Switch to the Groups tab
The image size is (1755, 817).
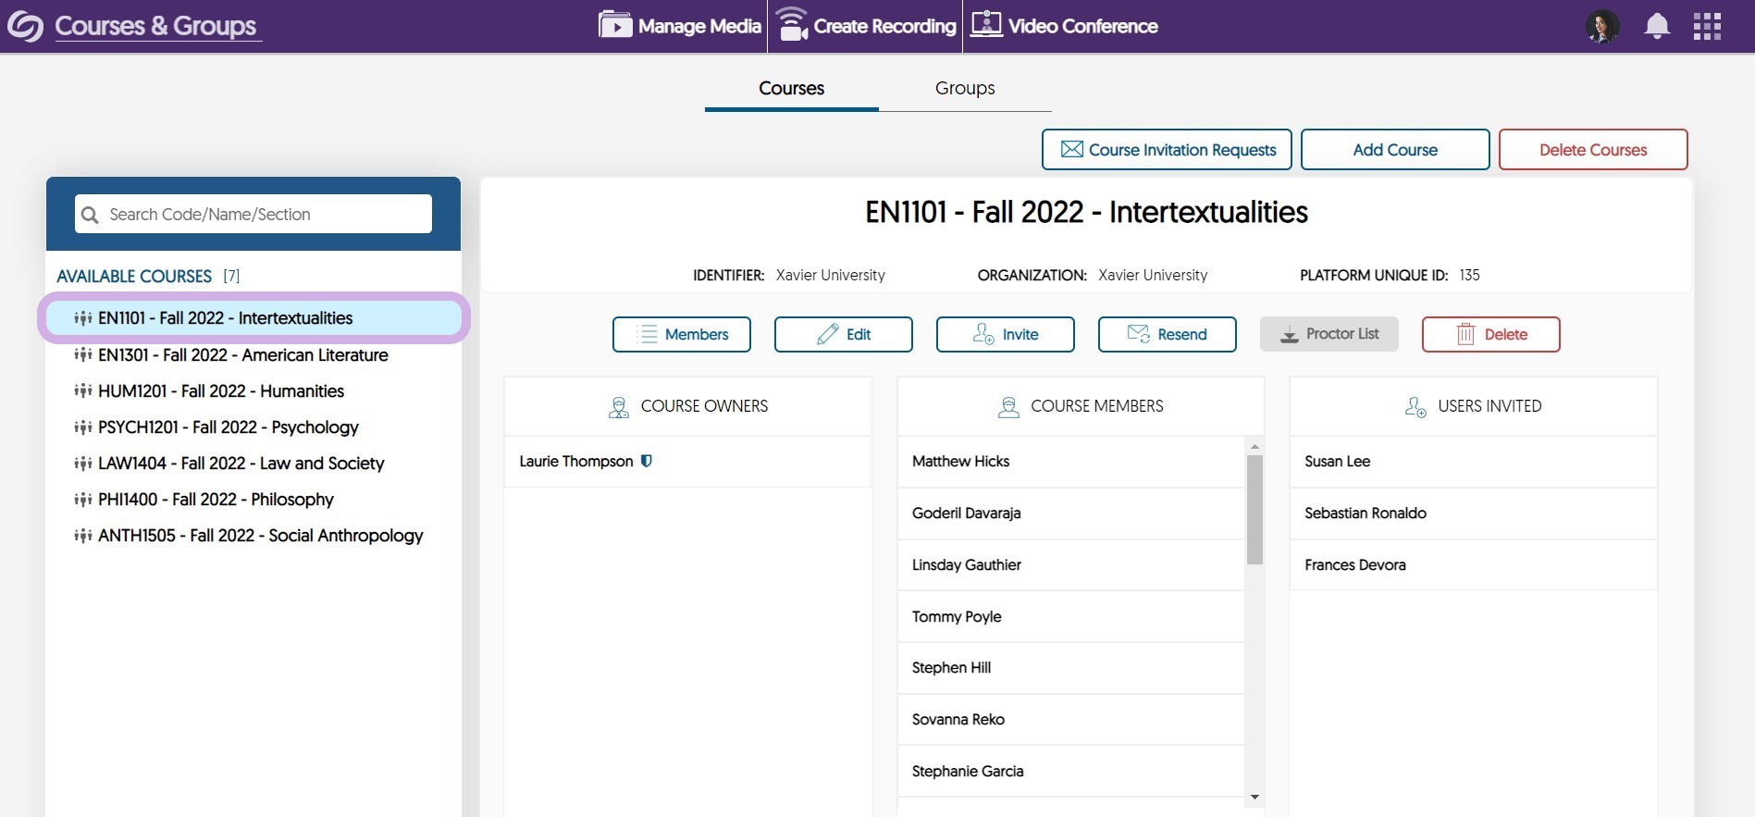pyautogui.click(x=965, y=88)
